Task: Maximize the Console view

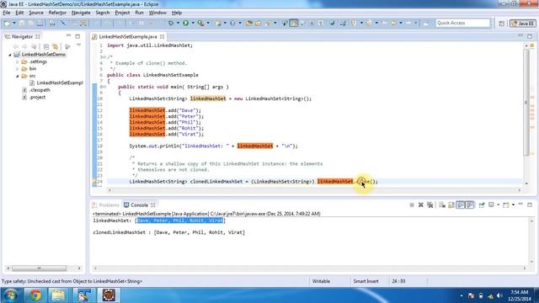Action: (530, 205)
